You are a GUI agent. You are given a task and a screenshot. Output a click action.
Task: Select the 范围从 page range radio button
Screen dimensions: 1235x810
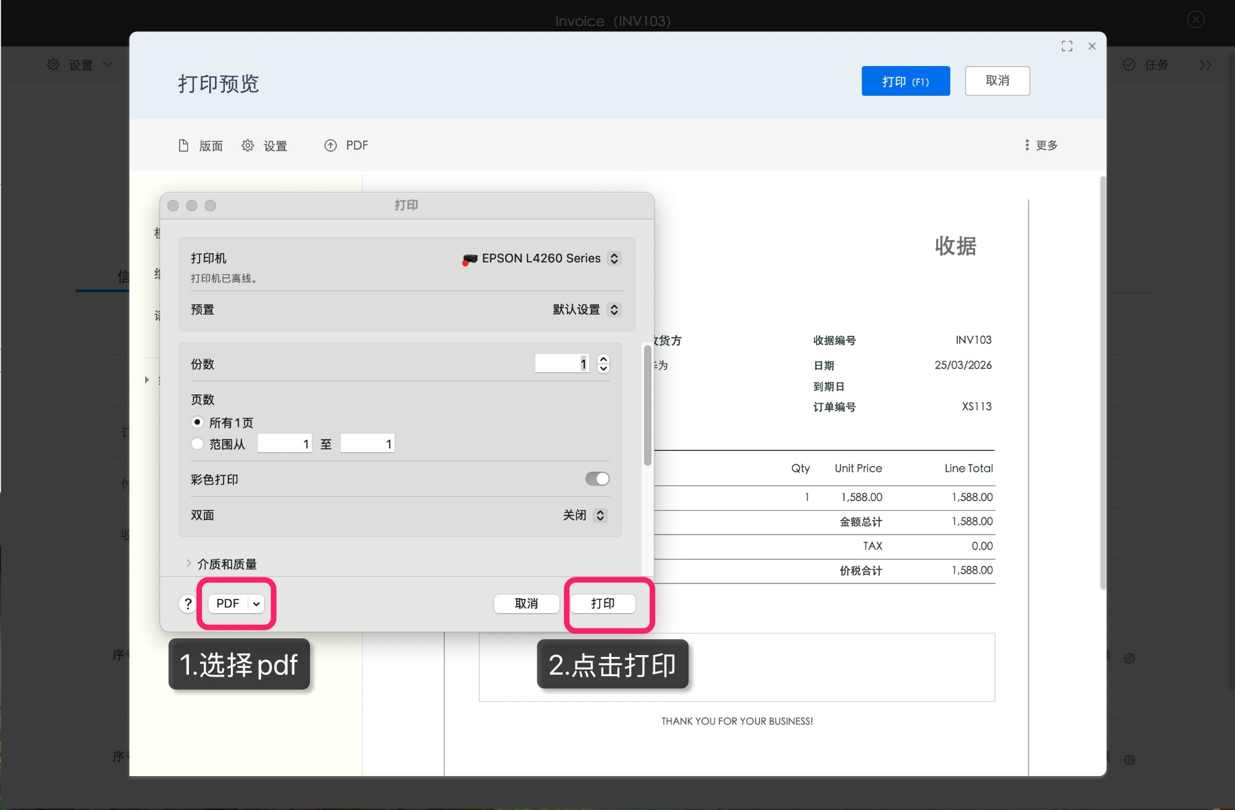[197, 443]
